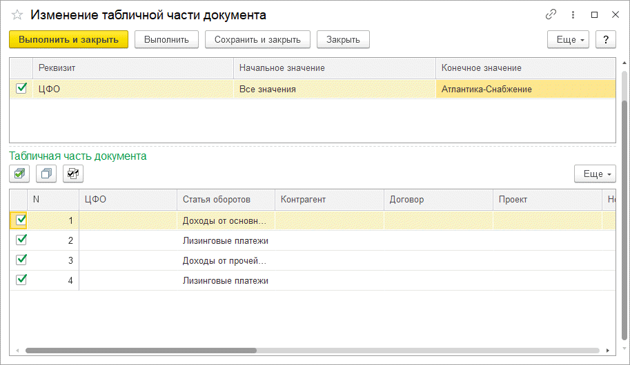The height and width of the screenshot is (365, 630).
Task: Select the Доходы от прочей cell in row 3
Action: (x=225, y=260)
